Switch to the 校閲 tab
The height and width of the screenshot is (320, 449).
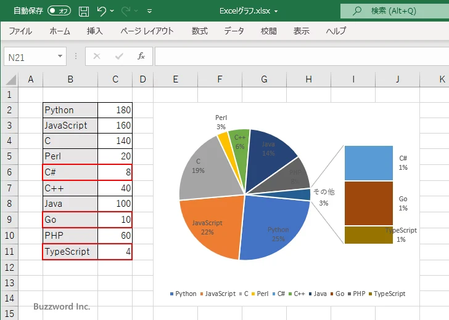[x=269, y=31]
